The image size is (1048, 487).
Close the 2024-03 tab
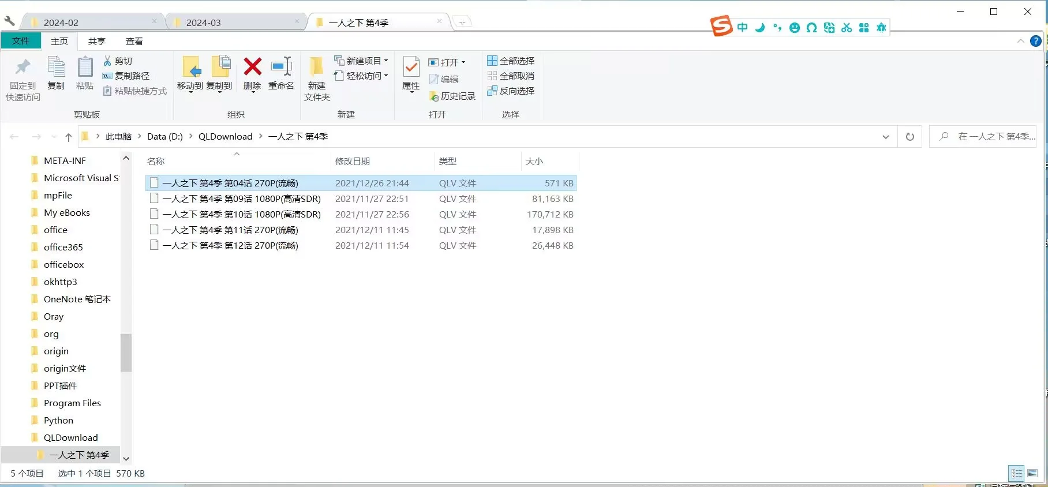click(x=297, y=21)
